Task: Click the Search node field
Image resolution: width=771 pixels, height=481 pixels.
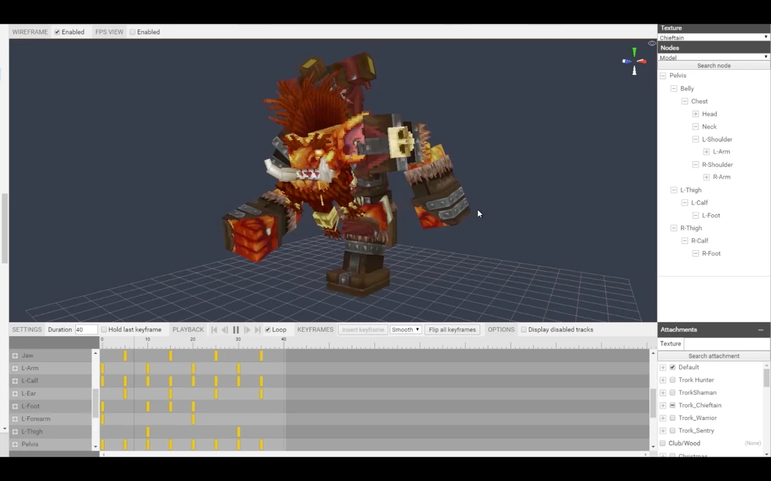Action: pos(713,65)
